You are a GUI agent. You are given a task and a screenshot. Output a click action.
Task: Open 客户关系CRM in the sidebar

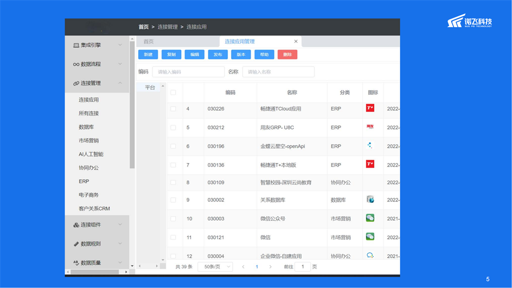click(x=94, y=209)
